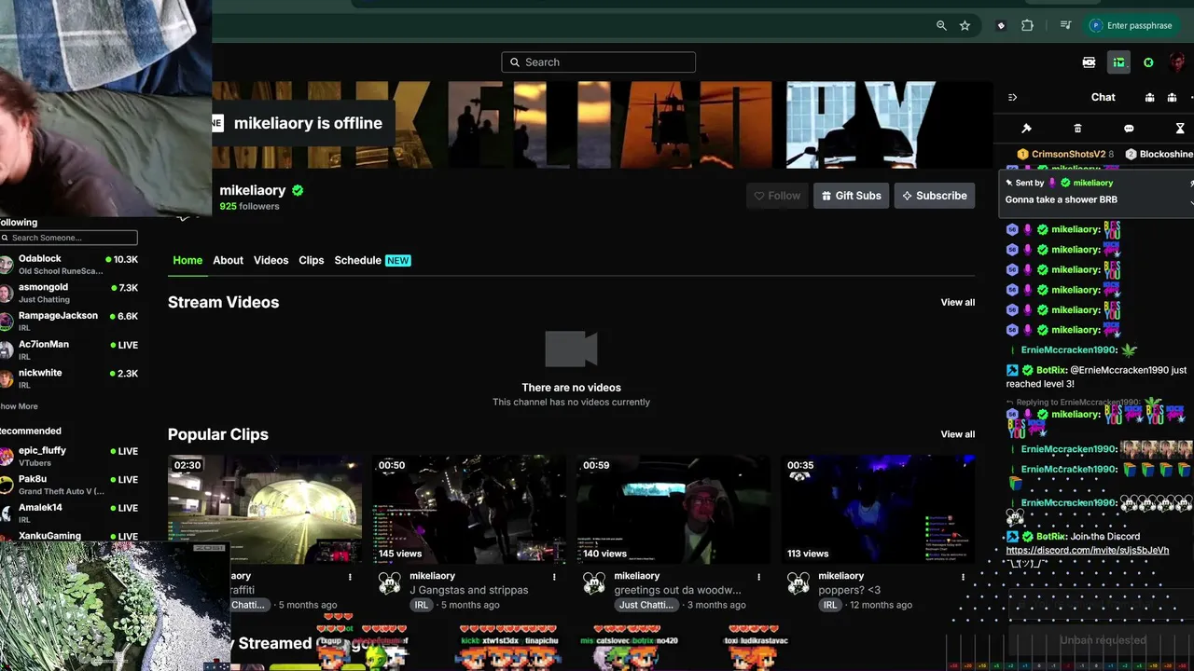Click the J Gangstas and strippas clip title

(x=469, y=590)
